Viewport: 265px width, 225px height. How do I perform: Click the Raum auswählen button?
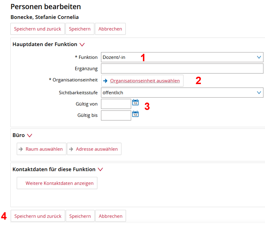click(x=41, y=149)
